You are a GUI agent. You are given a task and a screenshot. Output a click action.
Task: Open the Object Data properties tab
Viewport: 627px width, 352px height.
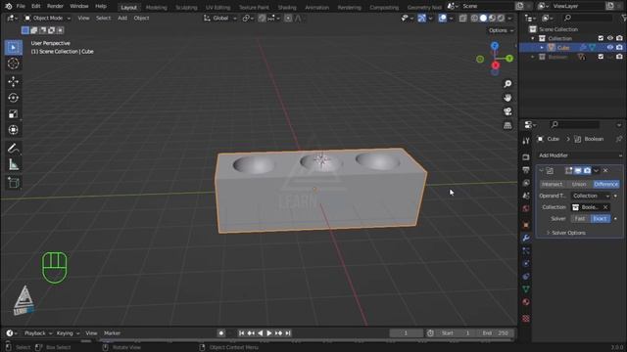[526, 289]
